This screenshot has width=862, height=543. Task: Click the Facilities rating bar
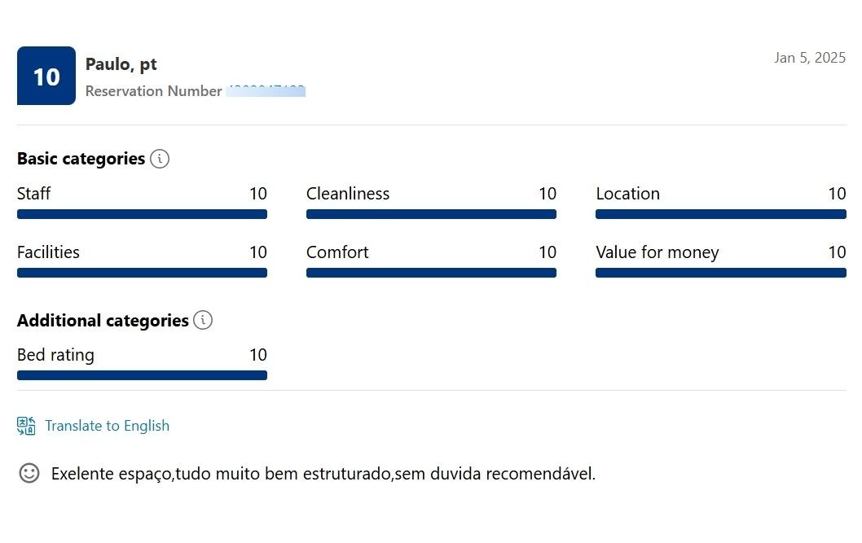[x=142, y=273]
